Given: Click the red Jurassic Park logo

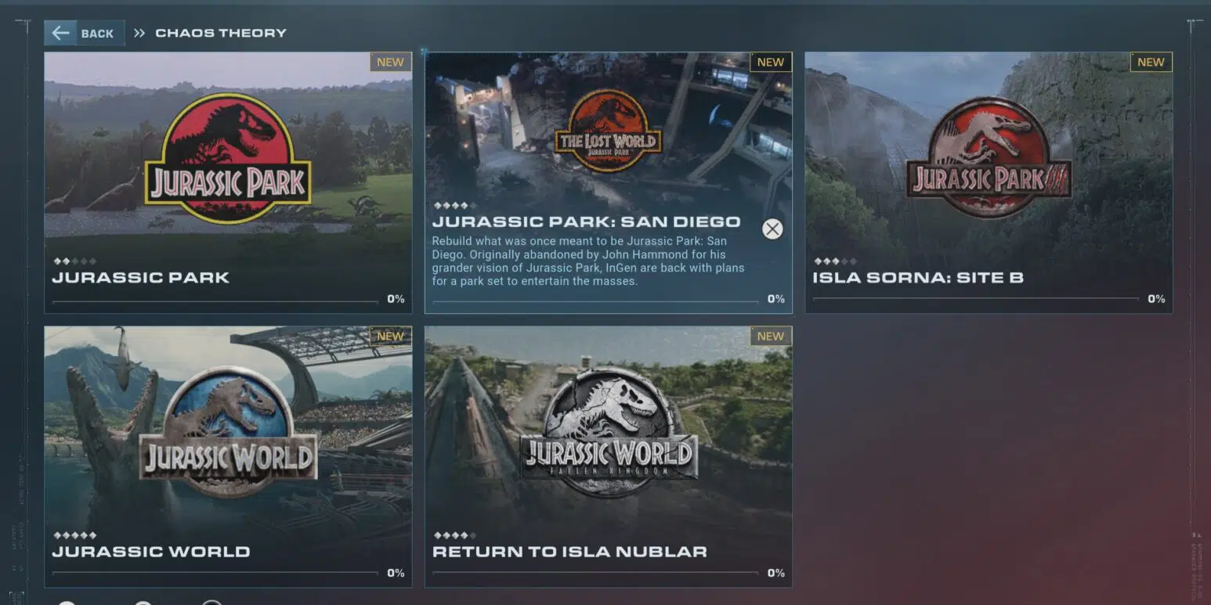Looking at the screenshot, I should 228,157.
